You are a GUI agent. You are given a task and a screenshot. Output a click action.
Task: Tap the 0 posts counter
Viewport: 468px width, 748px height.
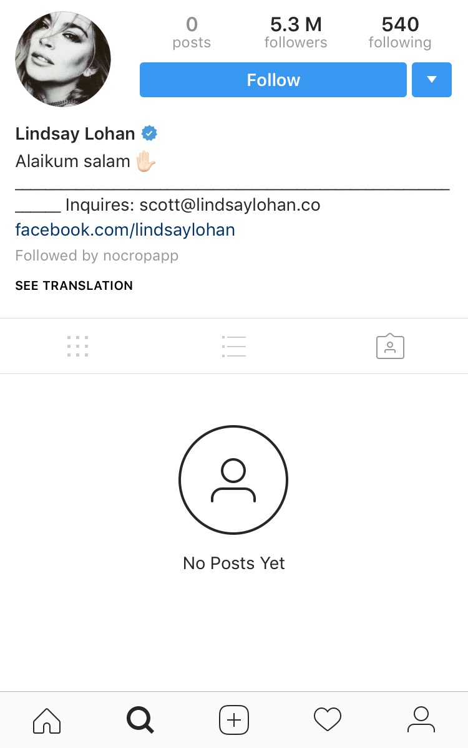pos(192,33)
